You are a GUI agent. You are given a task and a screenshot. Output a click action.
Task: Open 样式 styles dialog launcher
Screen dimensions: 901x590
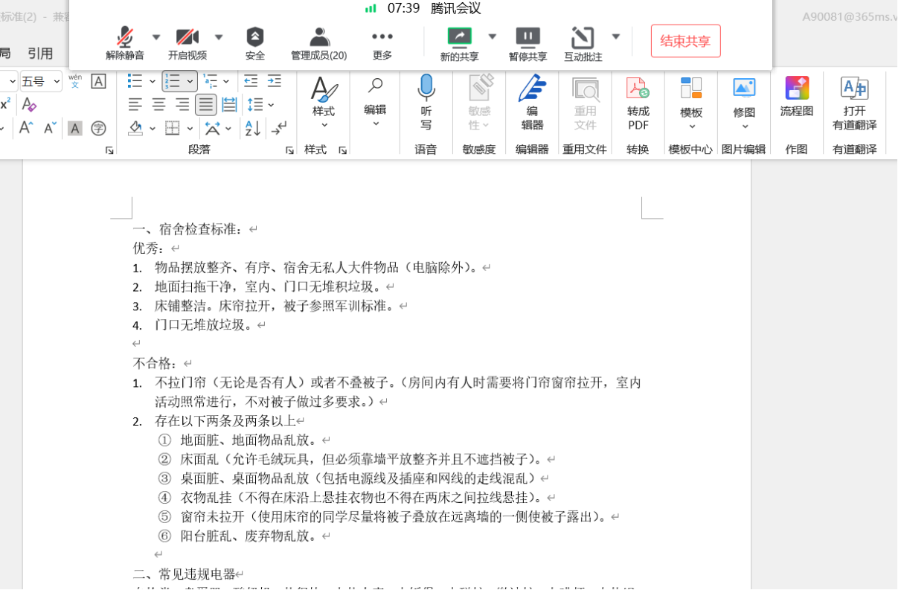[x=343, y=150]
